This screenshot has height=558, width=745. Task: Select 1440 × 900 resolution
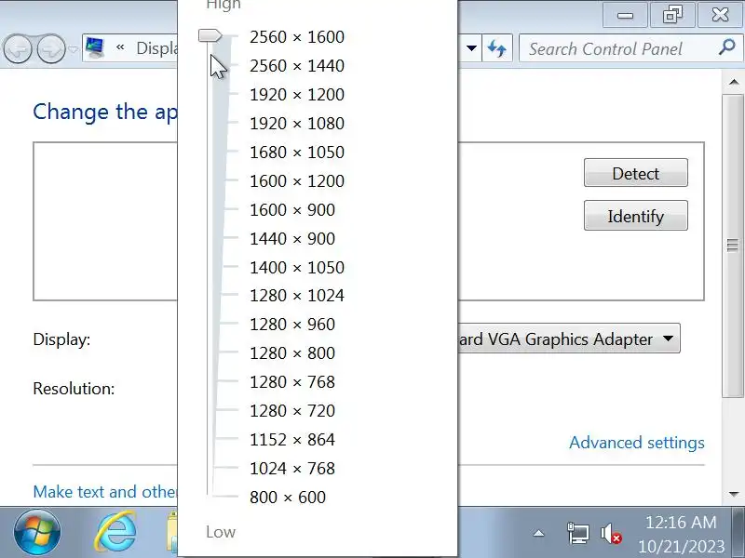click(x=292, y=239)
